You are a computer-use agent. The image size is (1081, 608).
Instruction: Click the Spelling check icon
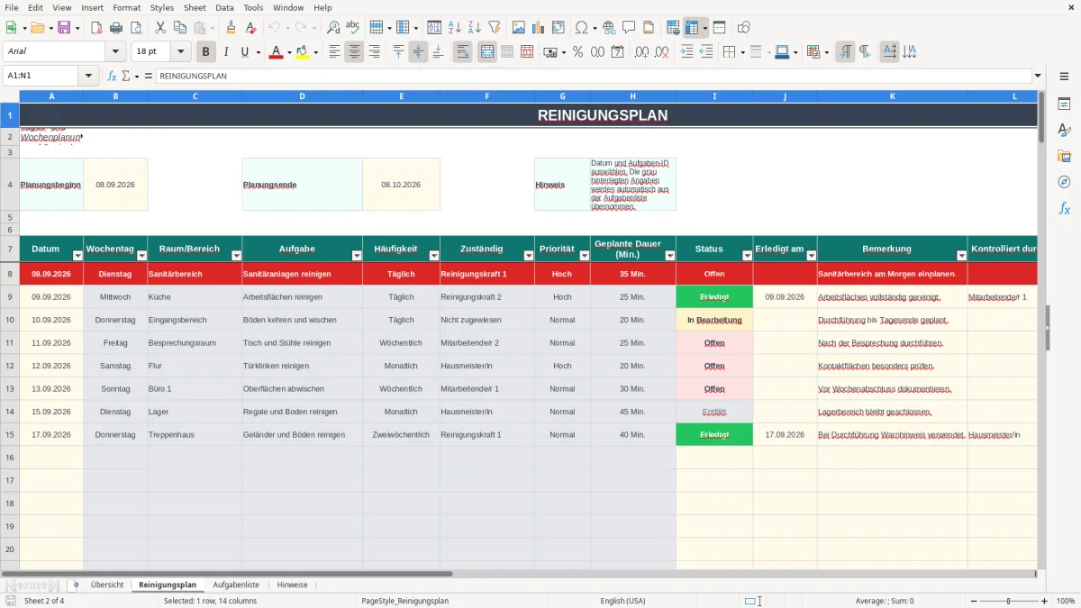353,28
